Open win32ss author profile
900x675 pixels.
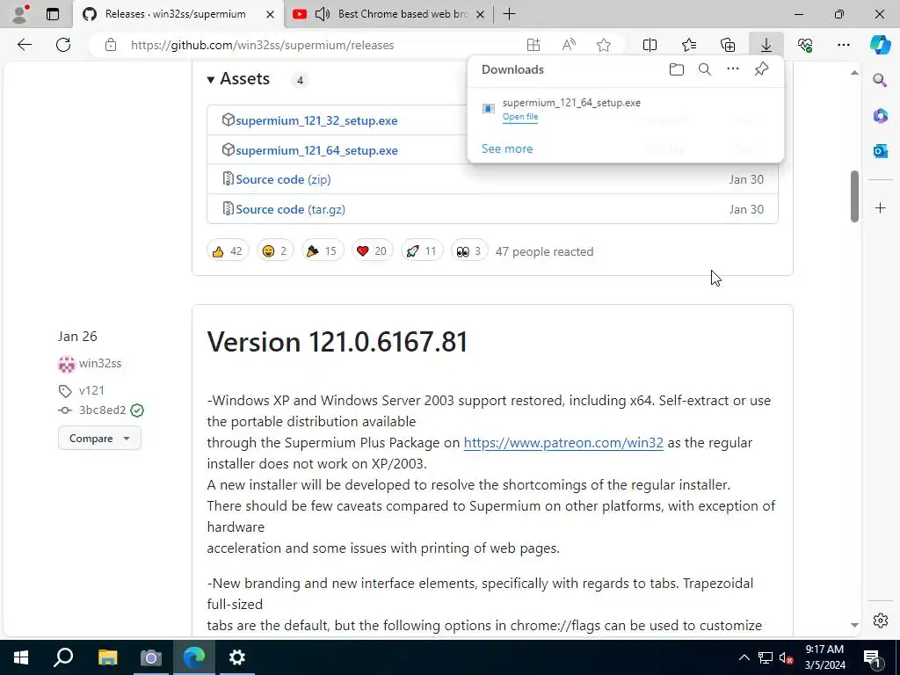coord(100,363)
